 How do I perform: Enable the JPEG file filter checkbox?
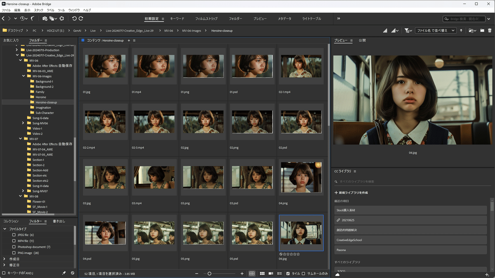pyautogui.click(x=14, y=235)
